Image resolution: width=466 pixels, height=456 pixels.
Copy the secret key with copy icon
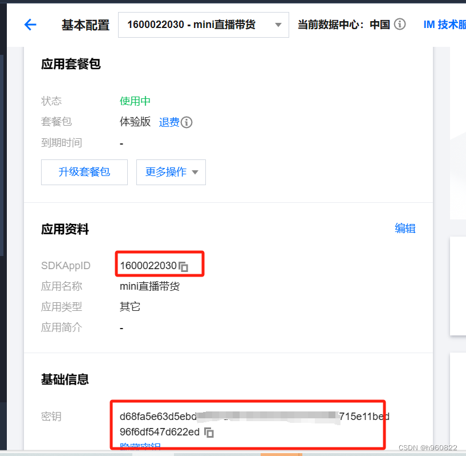coord(209,432)
